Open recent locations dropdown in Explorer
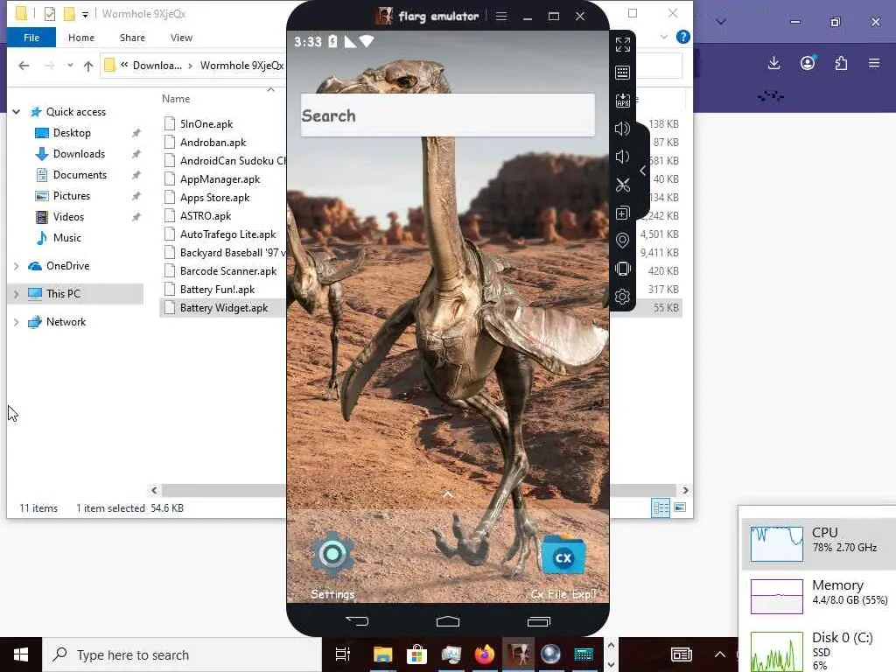The image size is (896, 672). [70, 65]
